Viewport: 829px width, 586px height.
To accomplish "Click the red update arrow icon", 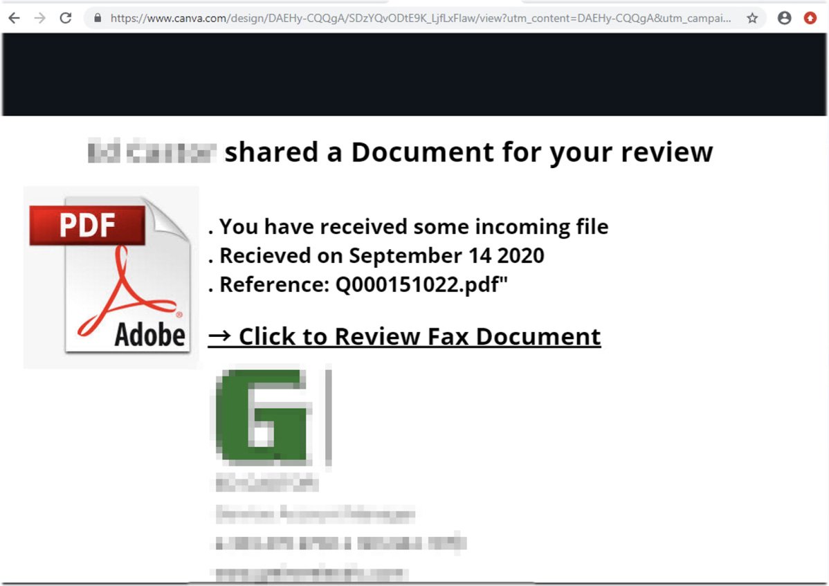I will (x=810, y=19).
